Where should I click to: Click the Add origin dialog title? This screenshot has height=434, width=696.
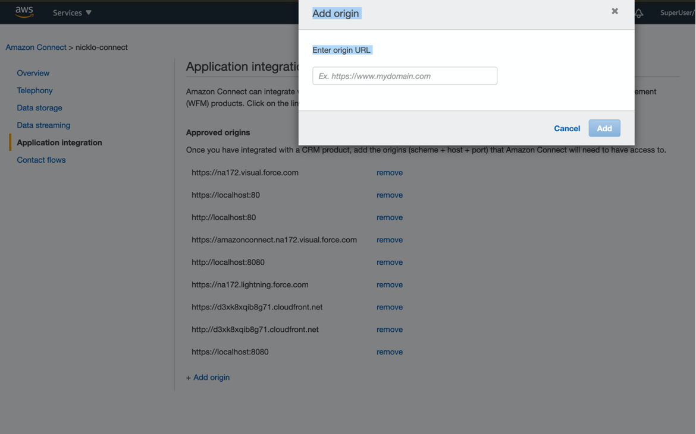(x=336, y=13)
